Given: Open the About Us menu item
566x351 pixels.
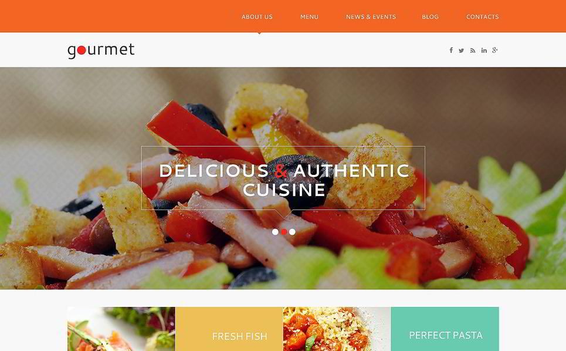Looking at the screenshot, I should tap(257, 16).
